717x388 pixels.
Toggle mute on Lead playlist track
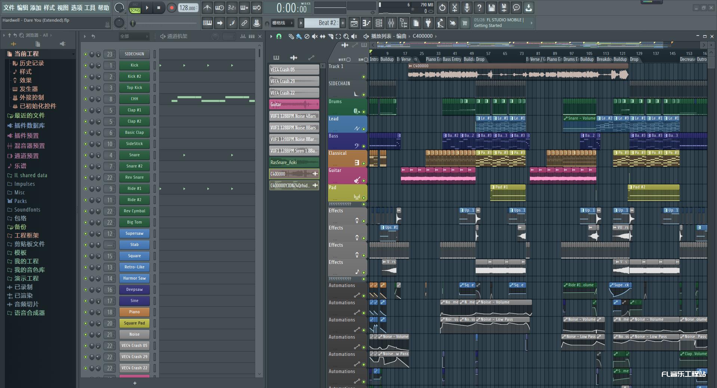tap(364, 129)
